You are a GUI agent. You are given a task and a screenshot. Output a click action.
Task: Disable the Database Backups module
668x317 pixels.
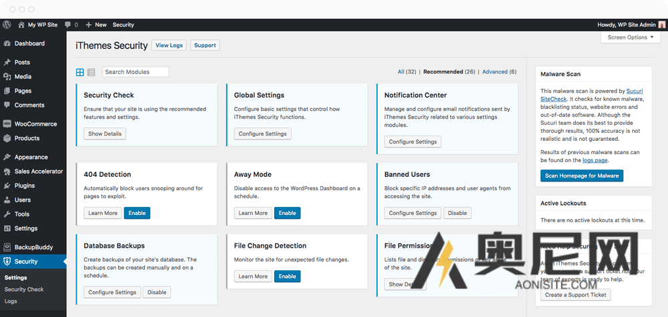point(157,292)
